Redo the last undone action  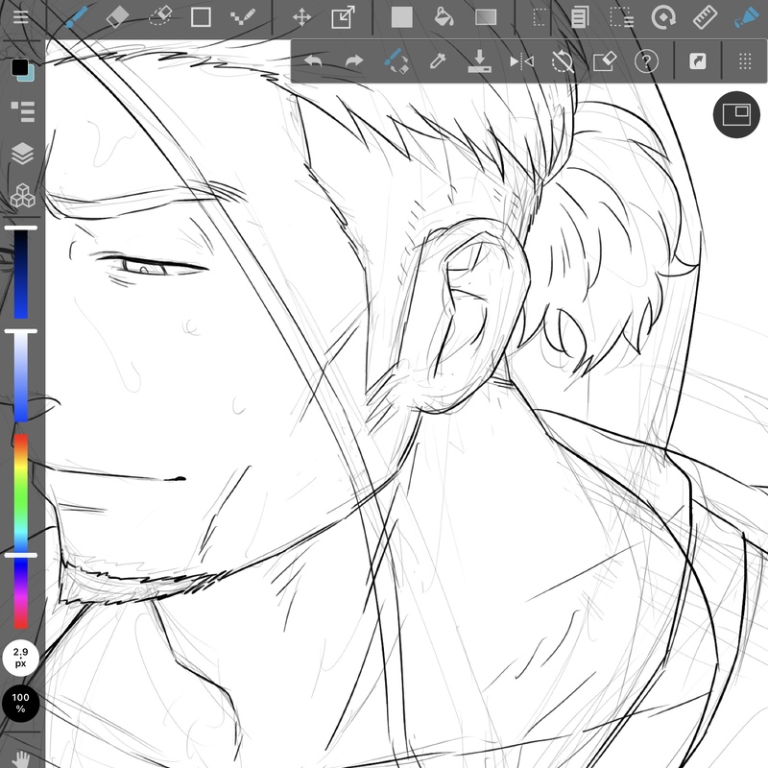click(x=354, y=61)
